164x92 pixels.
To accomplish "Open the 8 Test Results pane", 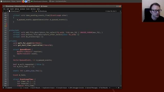I will click(x=103, y=88).
